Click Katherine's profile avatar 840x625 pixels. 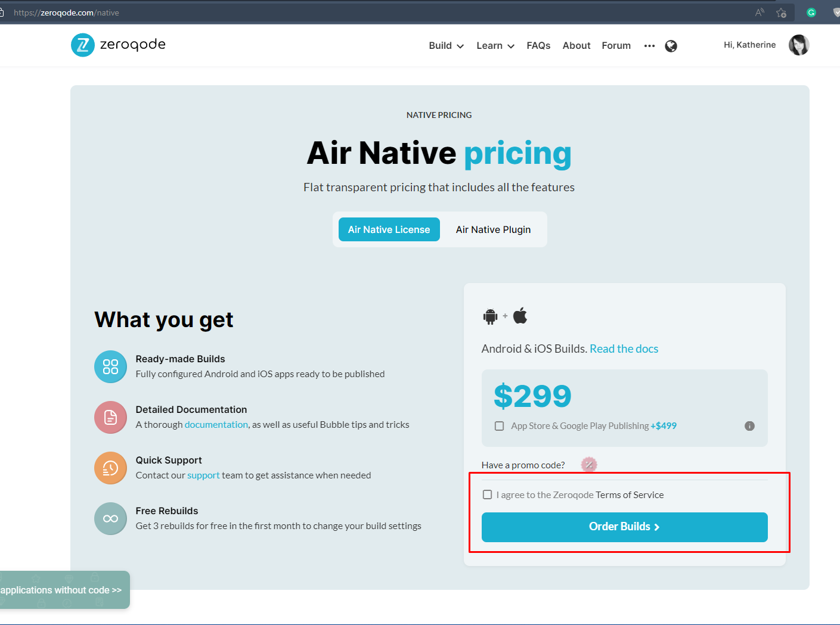point(799,45)
